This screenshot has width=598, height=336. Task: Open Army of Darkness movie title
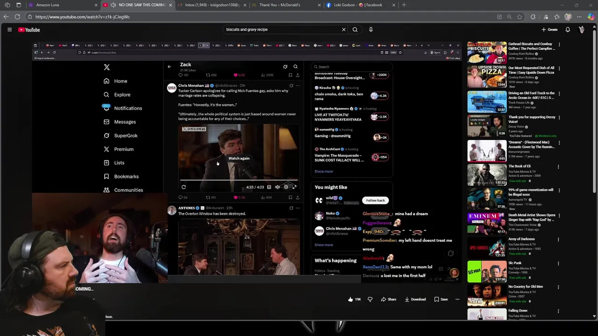click(x=521, y=239)
